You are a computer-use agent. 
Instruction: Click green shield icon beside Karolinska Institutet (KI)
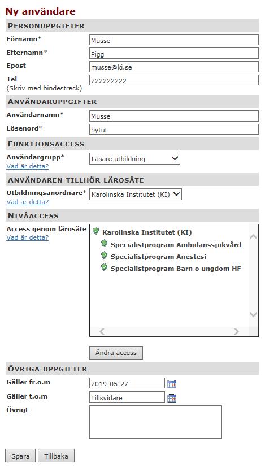95,231
